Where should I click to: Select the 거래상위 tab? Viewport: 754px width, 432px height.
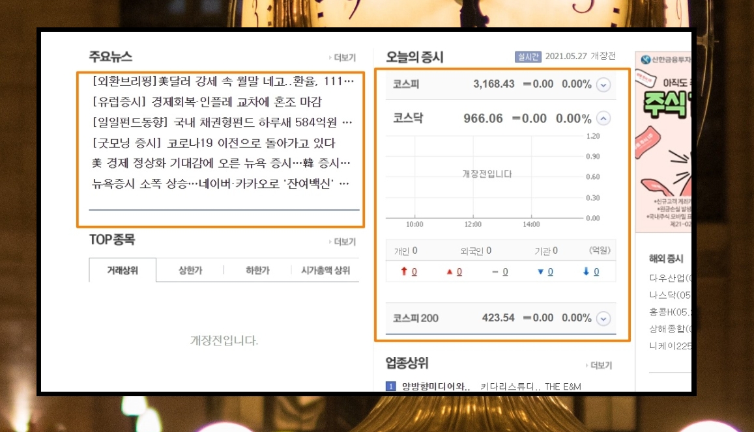pyautogui.click(x=123, y=270)
